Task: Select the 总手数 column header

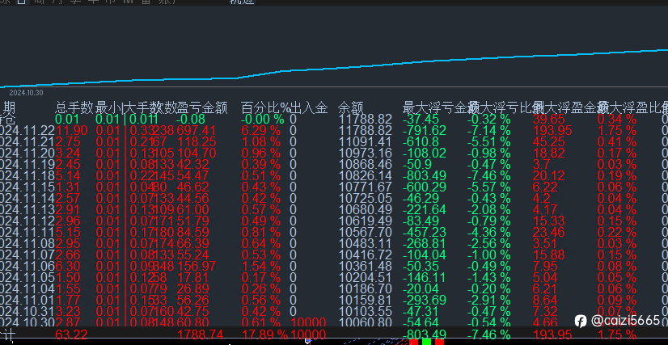Action: tap(73, 107)
